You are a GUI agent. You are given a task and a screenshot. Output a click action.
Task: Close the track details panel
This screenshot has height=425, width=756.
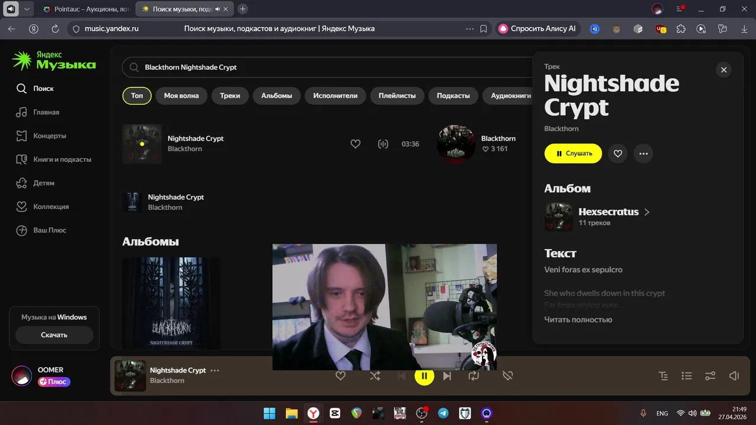click(724, 70)
